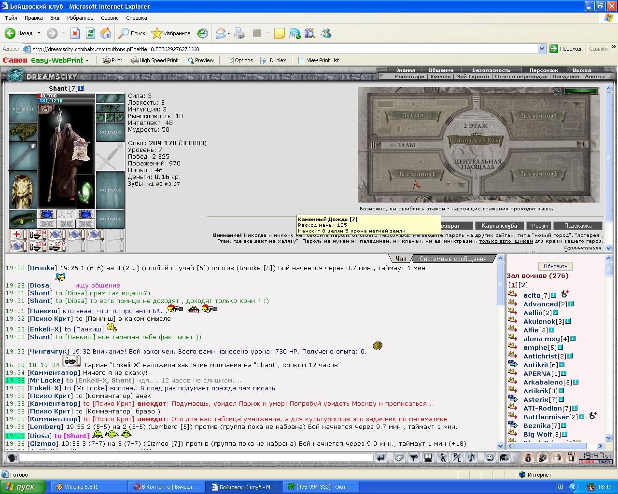618x494 pixels.
Task: Open the Mail button dropdown arrow
Action: point(228,33)
